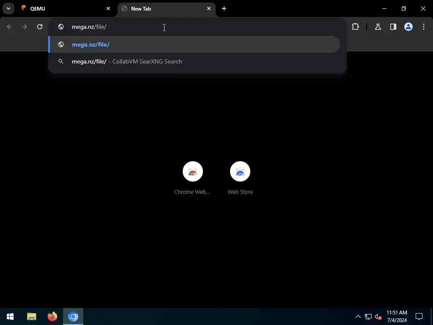Open the network status tray icon
This screenshot has width=433, height=325.
[368, 317]
